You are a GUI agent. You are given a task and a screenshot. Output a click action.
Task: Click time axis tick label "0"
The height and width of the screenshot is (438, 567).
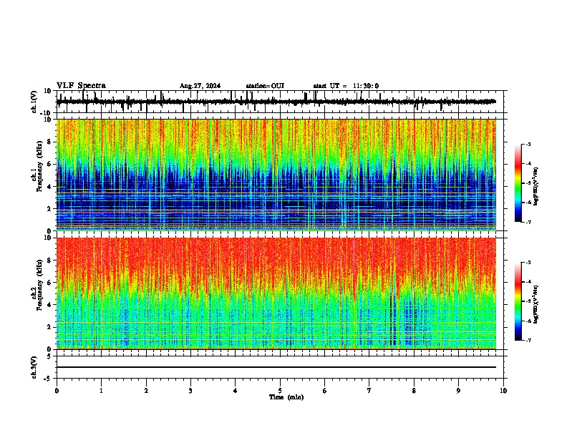(57, 391)
